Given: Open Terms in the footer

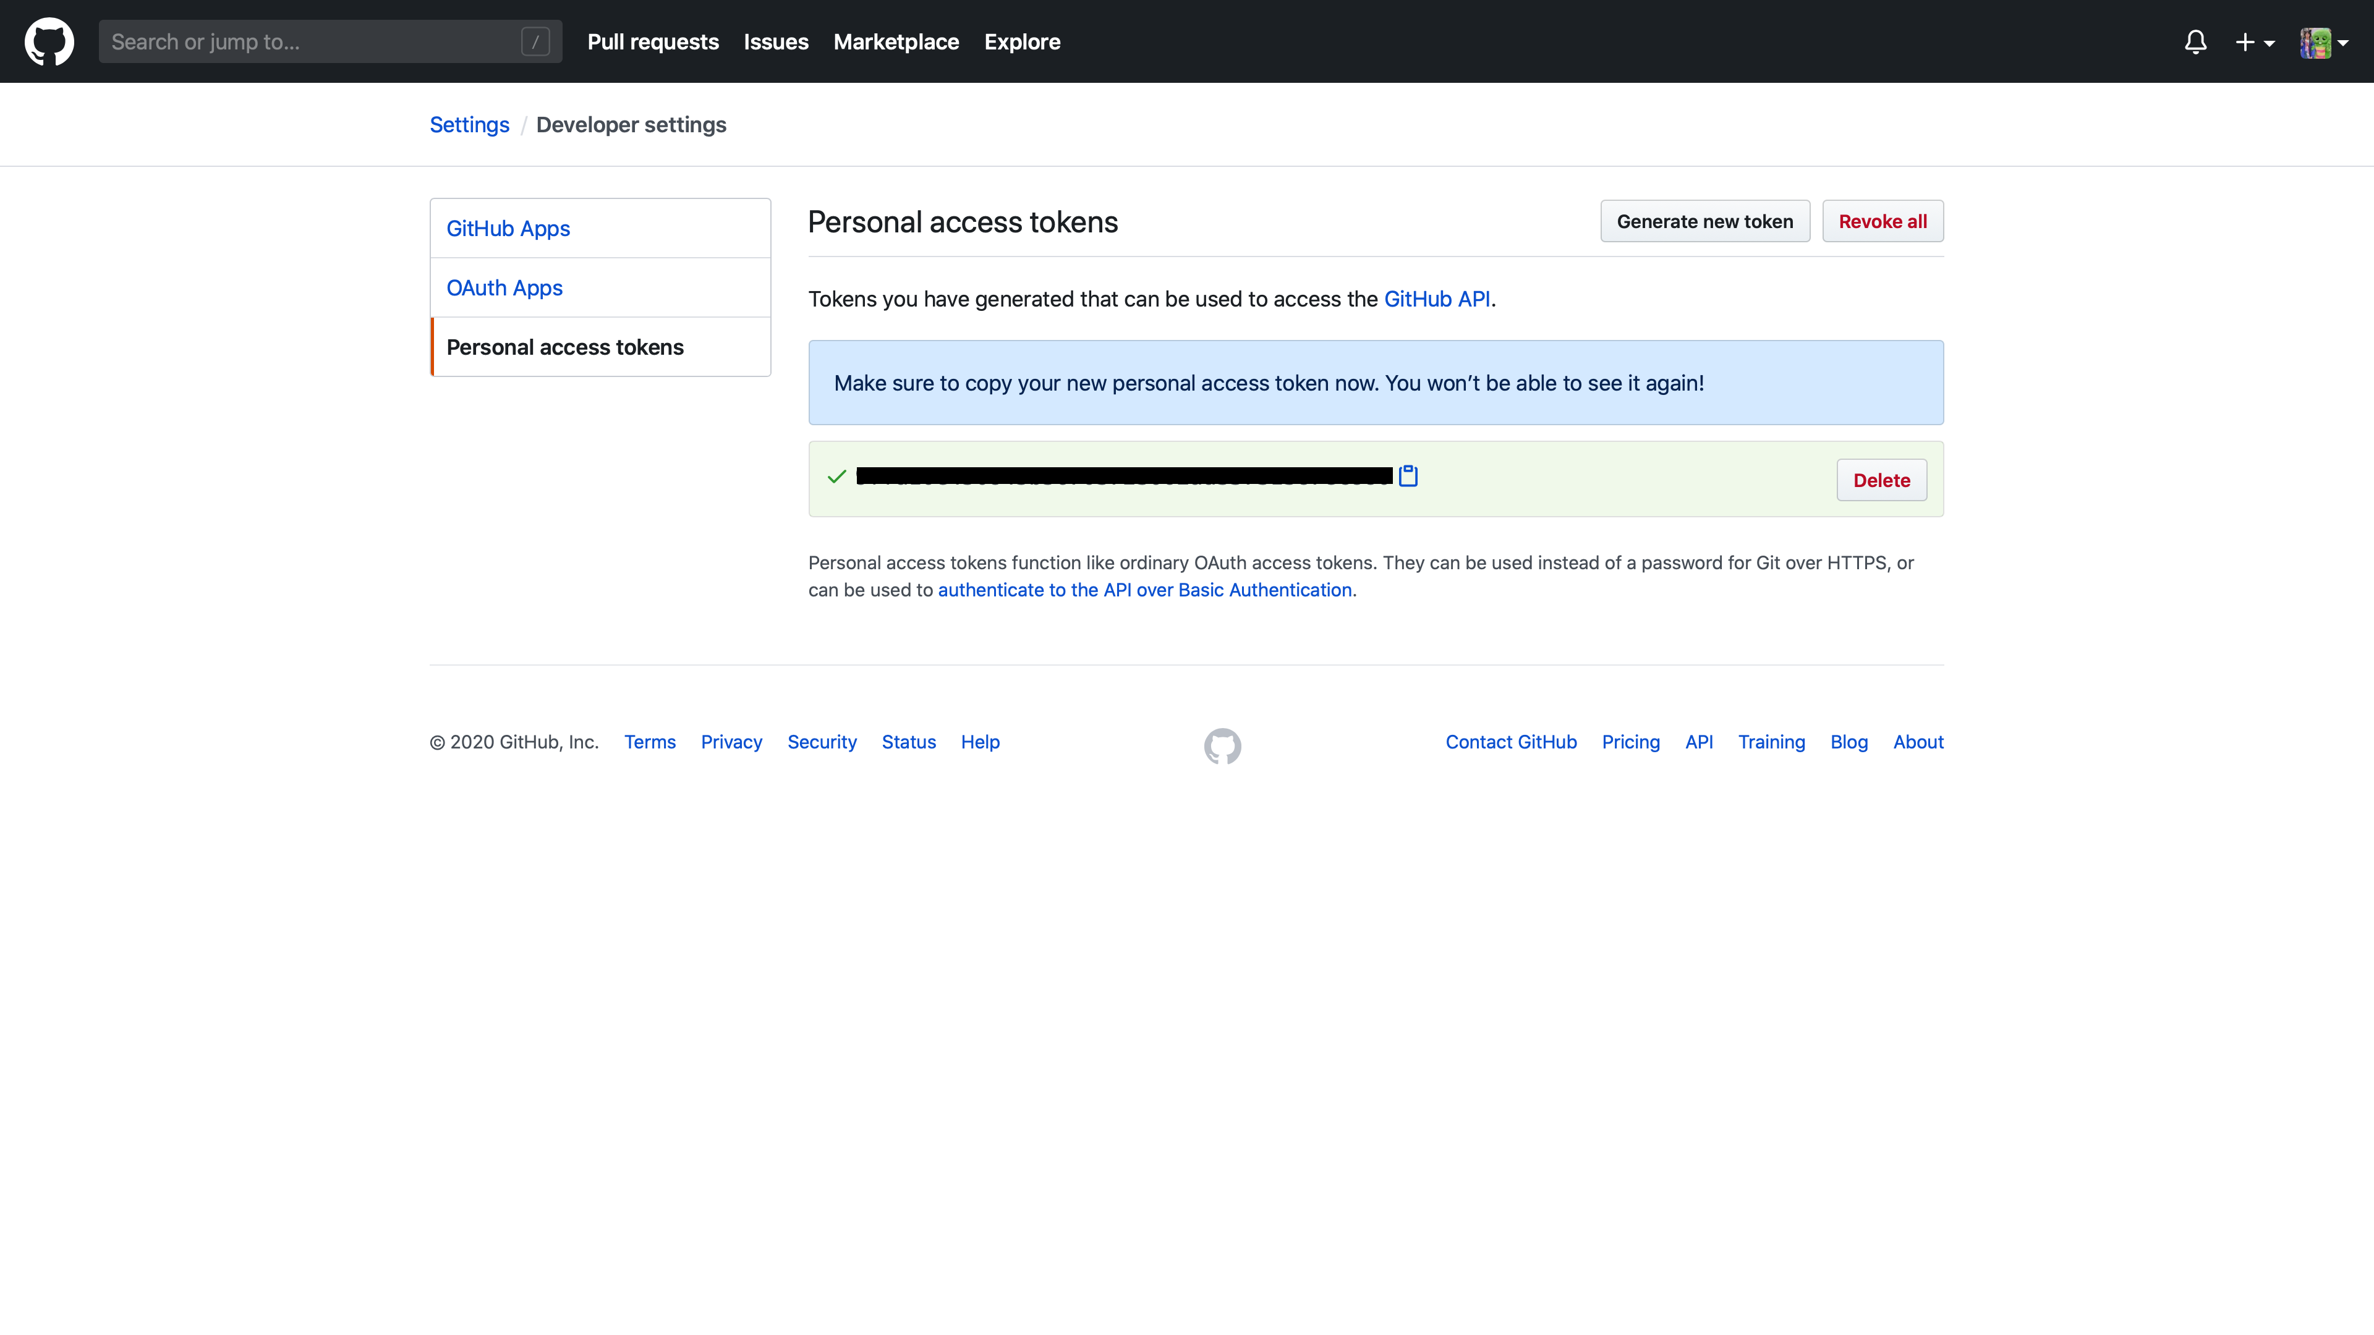Looking at the screenshot, I should [x=650, y=742].
